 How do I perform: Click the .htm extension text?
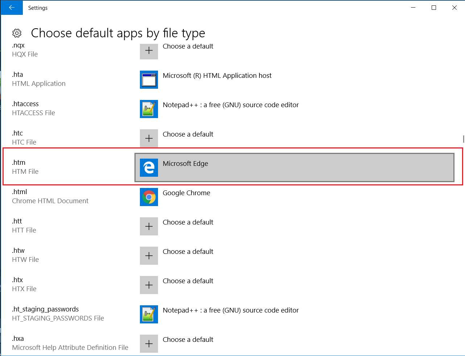click(19, 162)
